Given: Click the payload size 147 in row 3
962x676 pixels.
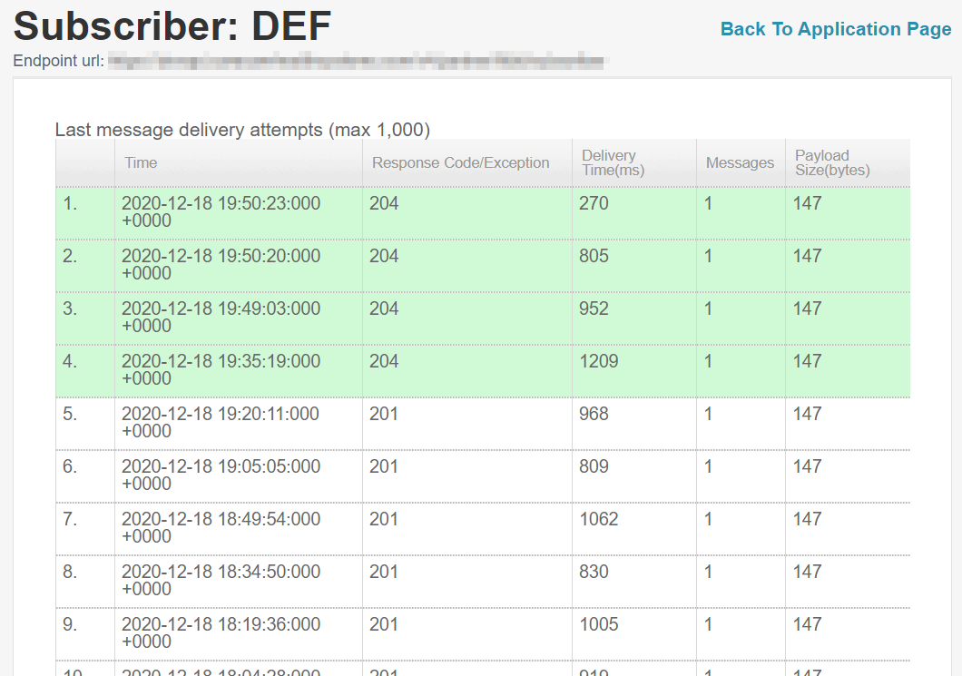Looking at the screenshot, I should 807,309.
